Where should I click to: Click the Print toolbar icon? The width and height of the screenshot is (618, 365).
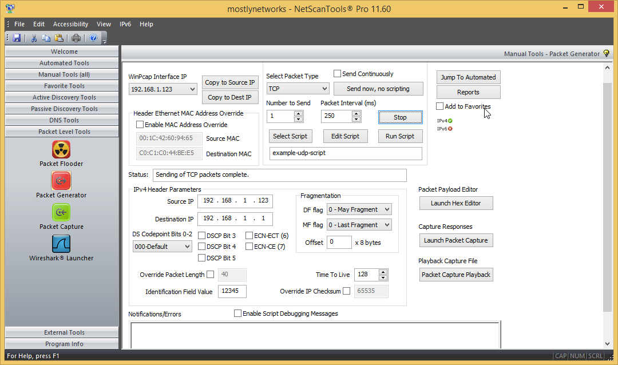[76, 38]
